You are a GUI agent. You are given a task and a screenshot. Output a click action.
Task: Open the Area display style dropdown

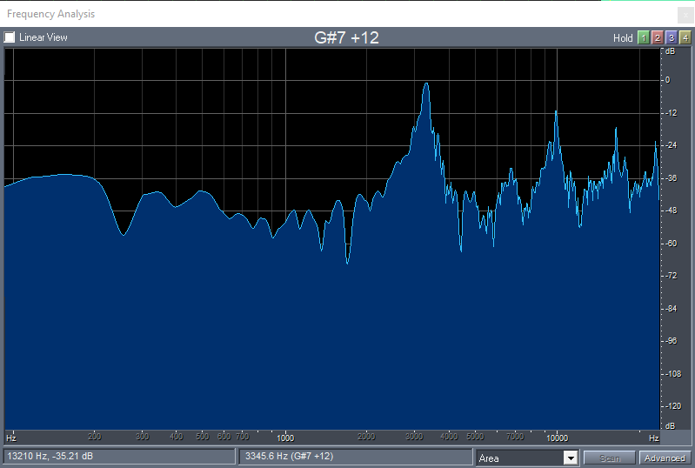coord(527,458)
